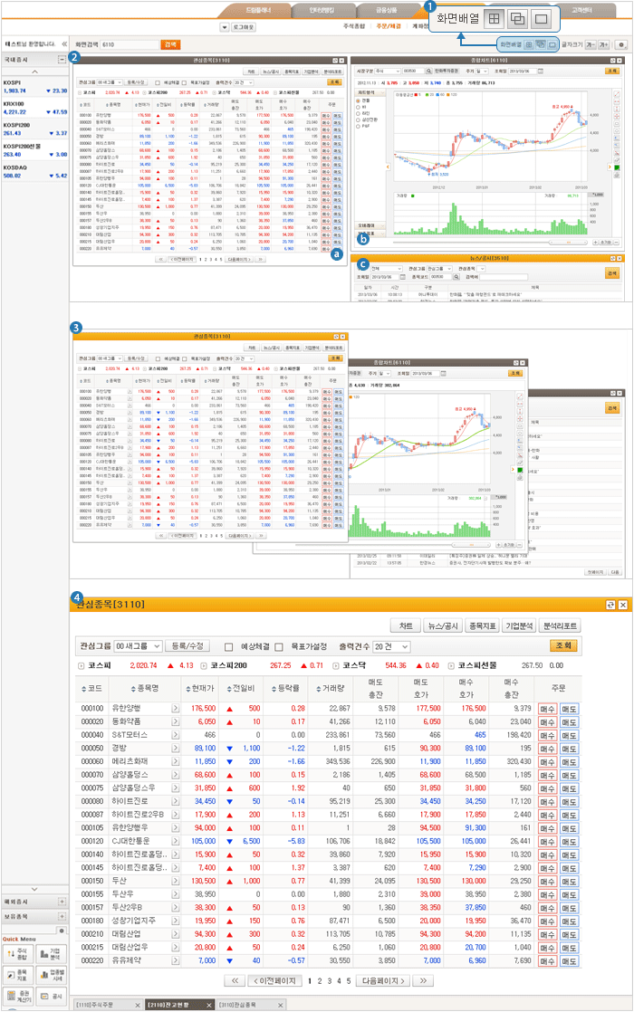Open the settings gear at the top right
Screen dimensions: 634x1012
pos(621,44)
